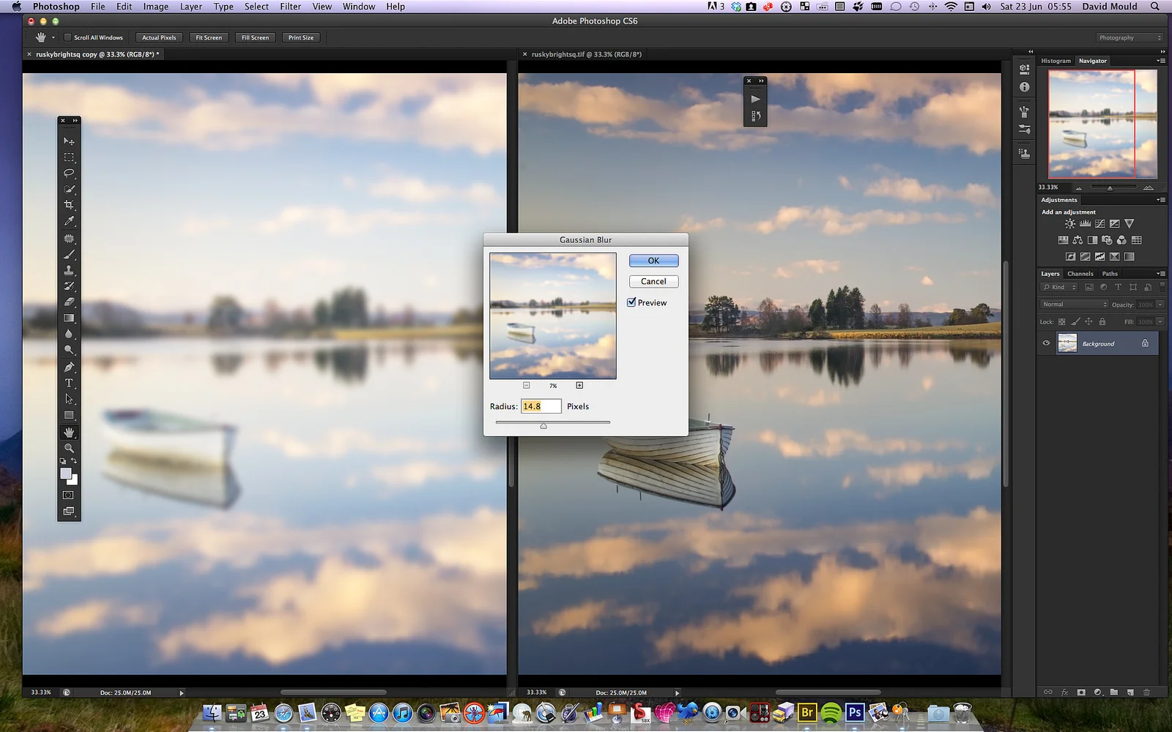The height and width of the screenshot is (732, 1172).
Task: Select the Type tool
Action: [x=69, y=383]
